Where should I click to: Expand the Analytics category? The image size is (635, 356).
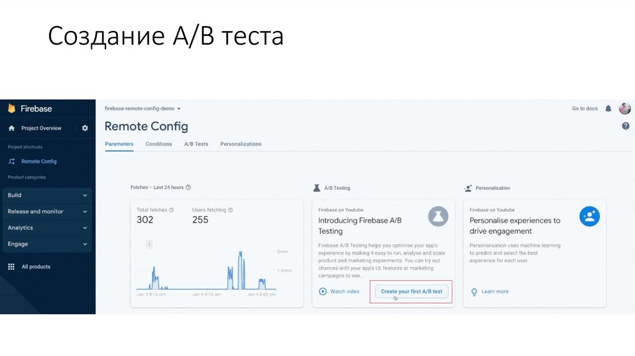(47, 228)
